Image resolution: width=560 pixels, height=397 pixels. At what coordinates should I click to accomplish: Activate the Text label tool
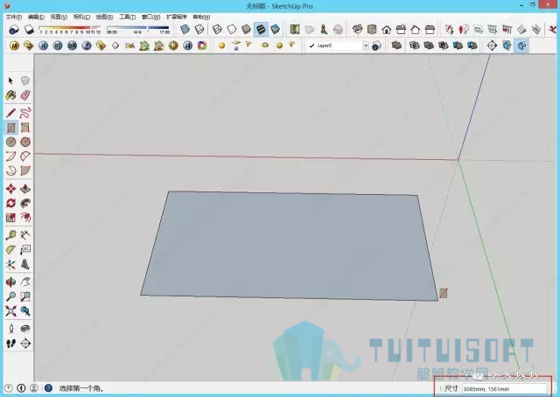(25, 249)
